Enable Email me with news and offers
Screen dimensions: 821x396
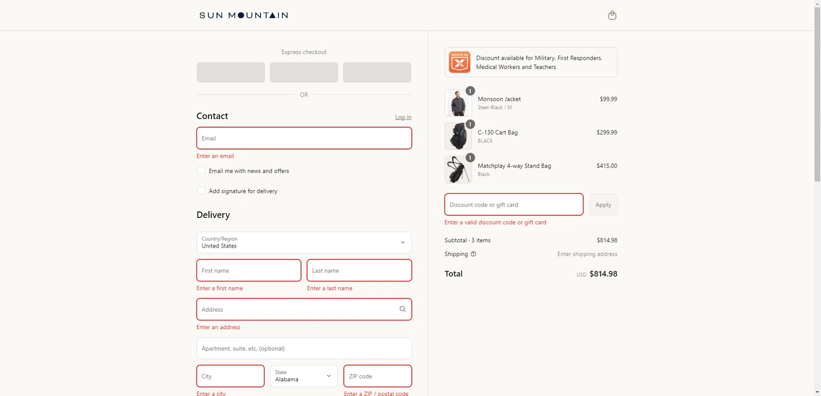(x=201, y=171)
